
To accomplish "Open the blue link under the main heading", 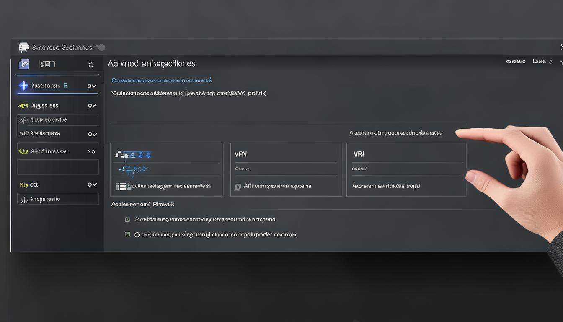I will coord(162,80).
